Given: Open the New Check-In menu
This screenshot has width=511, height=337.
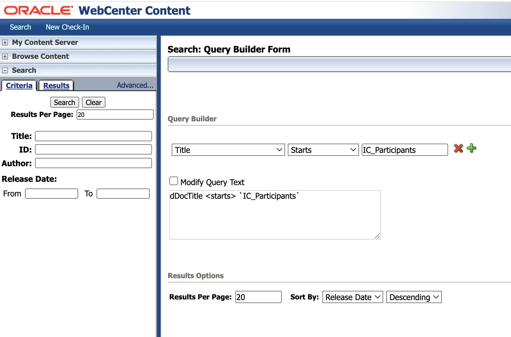Looking at the screenshot, I should pyautogui.click(x=67, y=27).
